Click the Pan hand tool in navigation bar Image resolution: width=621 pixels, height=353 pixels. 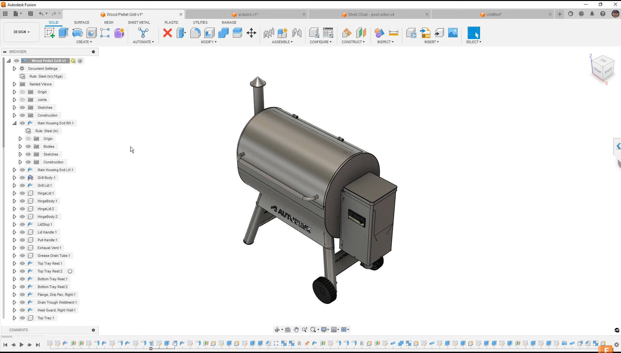(296, 330)
